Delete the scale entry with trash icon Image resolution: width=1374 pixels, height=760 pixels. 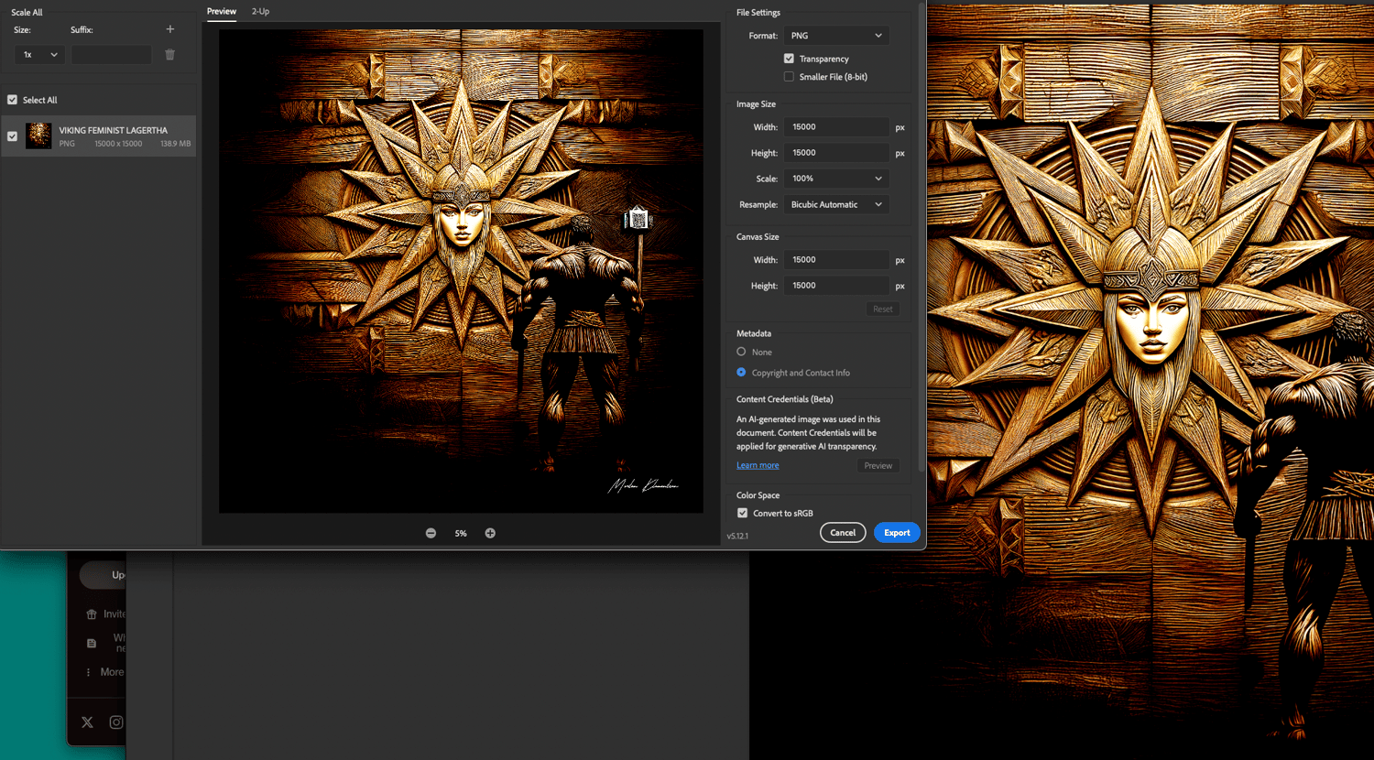coord(169,55)
